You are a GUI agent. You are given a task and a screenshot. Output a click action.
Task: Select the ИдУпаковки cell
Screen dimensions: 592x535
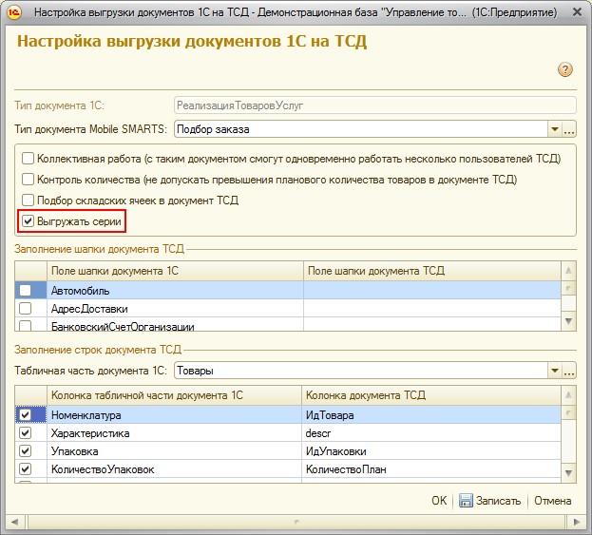click(431, 451)
